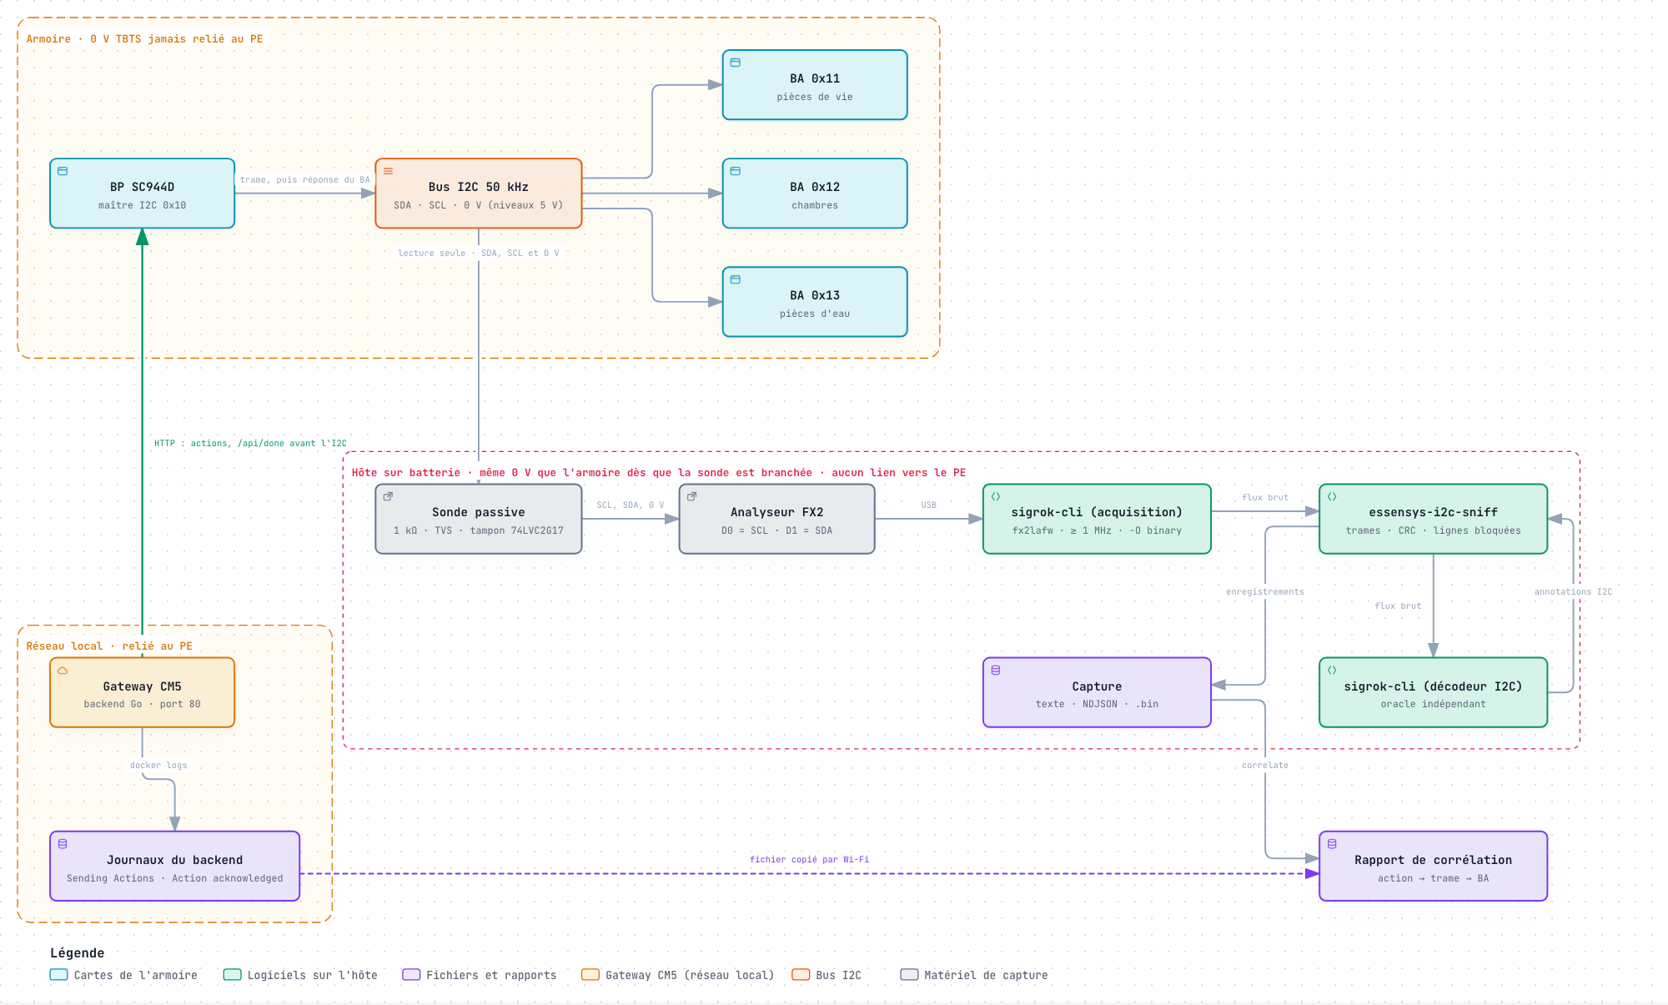Click the Gateway CM5 legend swatch

(590, 974)
